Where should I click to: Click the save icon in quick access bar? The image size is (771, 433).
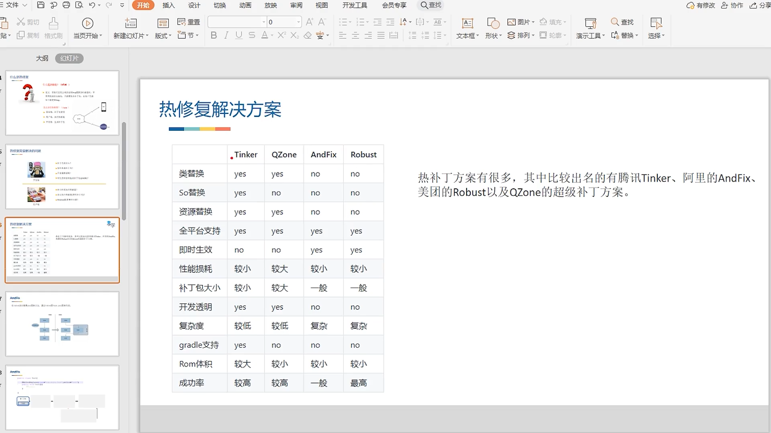(x=41, y=5)
